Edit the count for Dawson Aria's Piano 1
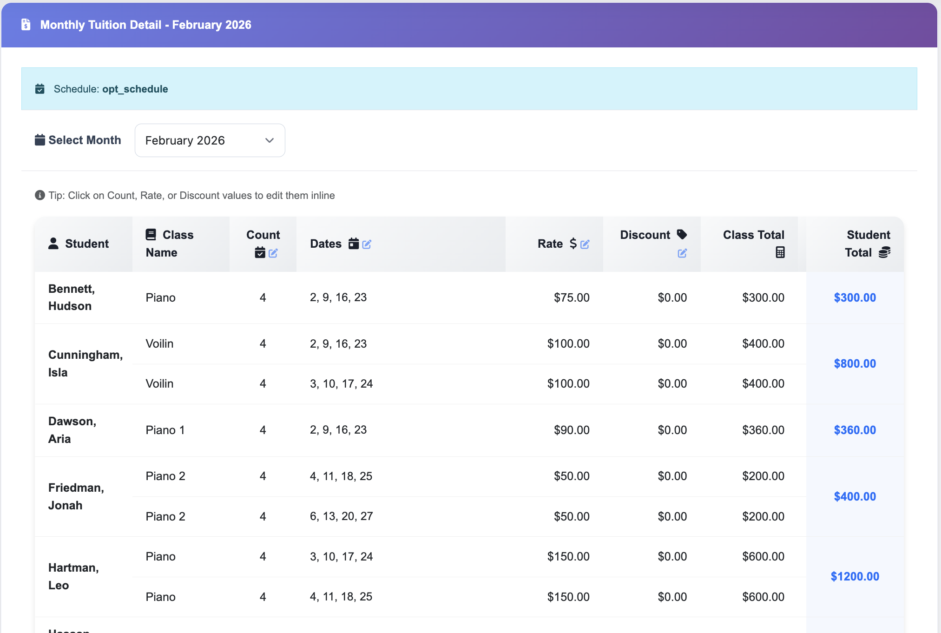941x633 pixels. coord(263,430)
